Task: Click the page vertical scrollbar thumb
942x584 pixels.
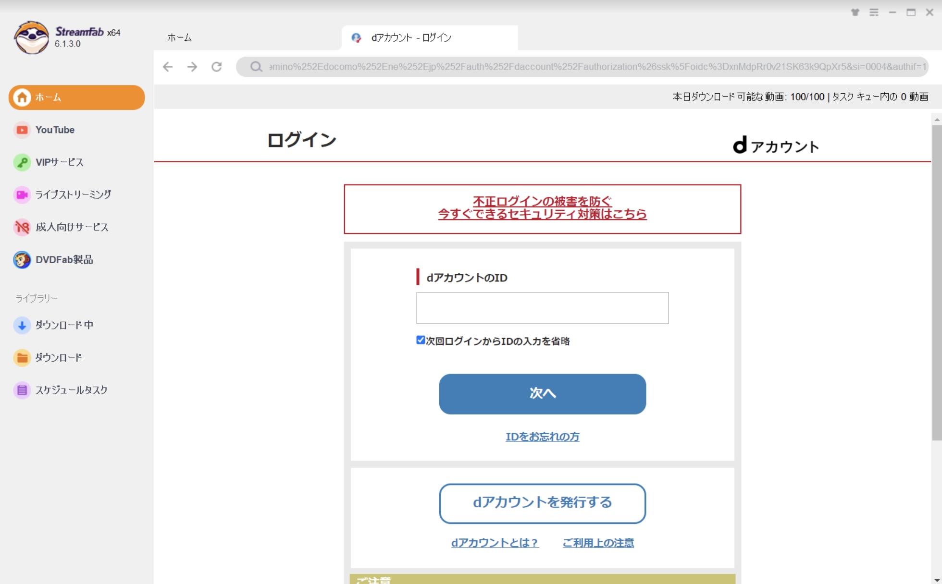Action: (936, 282)
